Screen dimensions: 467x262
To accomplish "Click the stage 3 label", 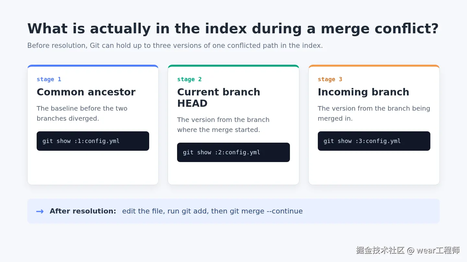I will [330, 79].
